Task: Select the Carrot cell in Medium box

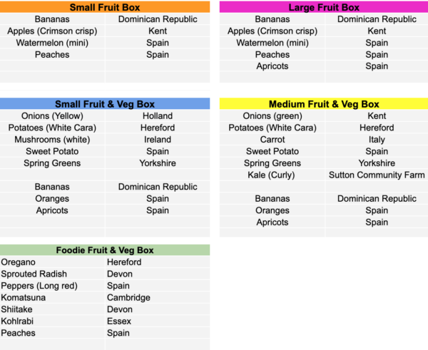Action: [272, 140]
